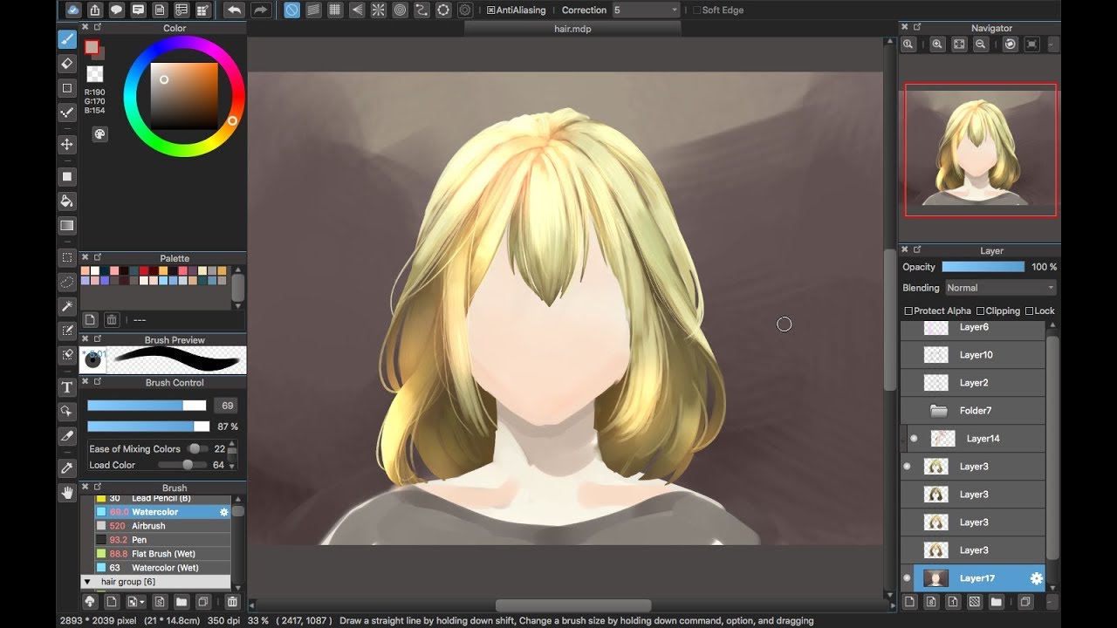The image size is (1117, 628).
Task: Select the Dot tool
Action: point(67,113)
